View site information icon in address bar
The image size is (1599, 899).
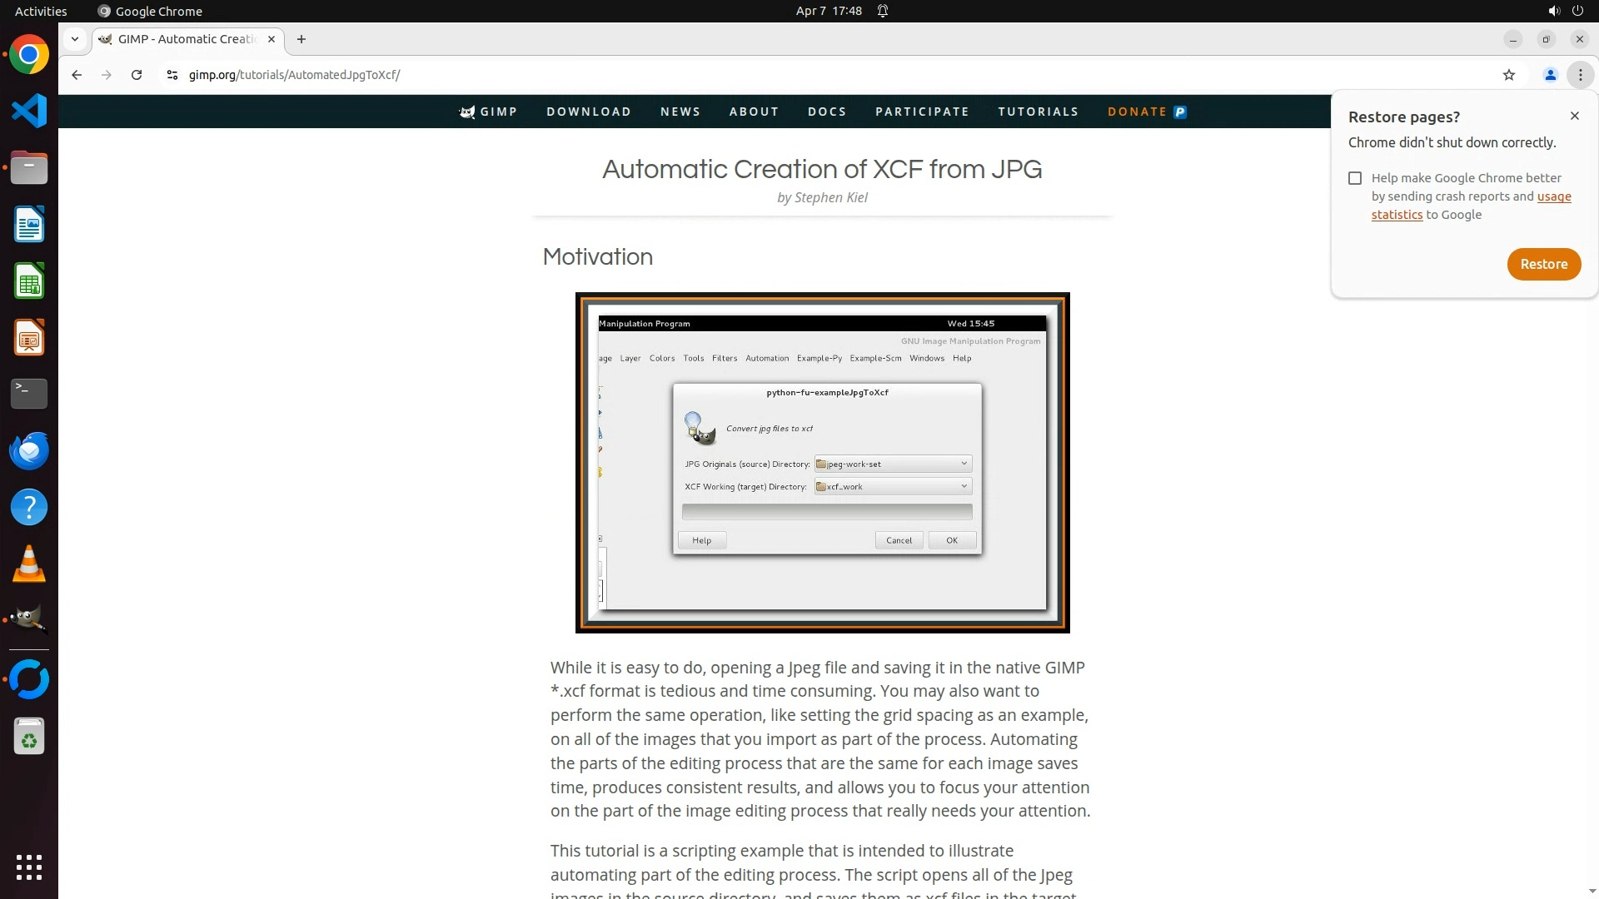point(172,75)
